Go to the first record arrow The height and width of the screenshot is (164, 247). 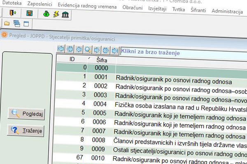coord(61,49)
